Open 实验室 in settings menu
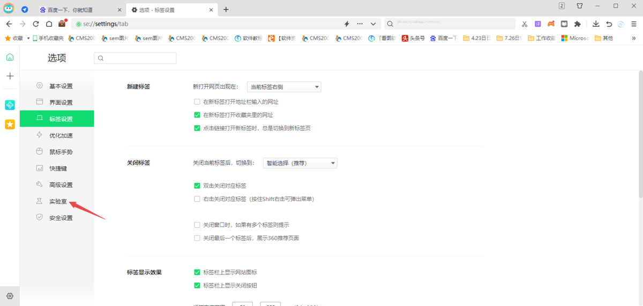The width and height of the screenshot is (643, 306). coord(57,202)
